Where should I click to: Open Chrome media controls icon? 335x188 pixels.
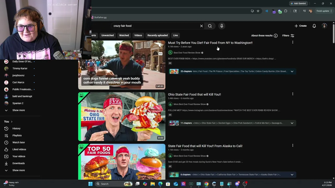[304, 11]
